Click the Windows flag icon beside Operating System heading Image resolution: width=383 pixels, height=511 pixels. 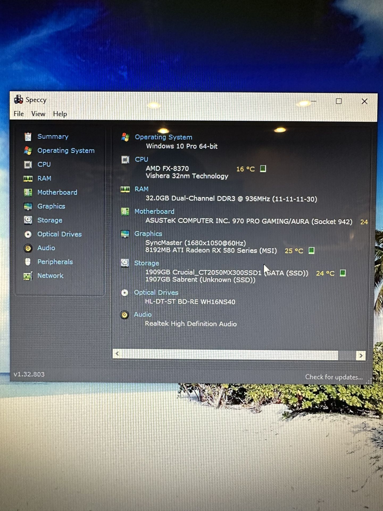[125, 137]
